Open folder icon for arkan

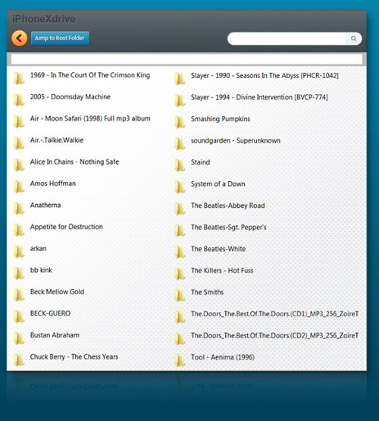pos(19,252)
